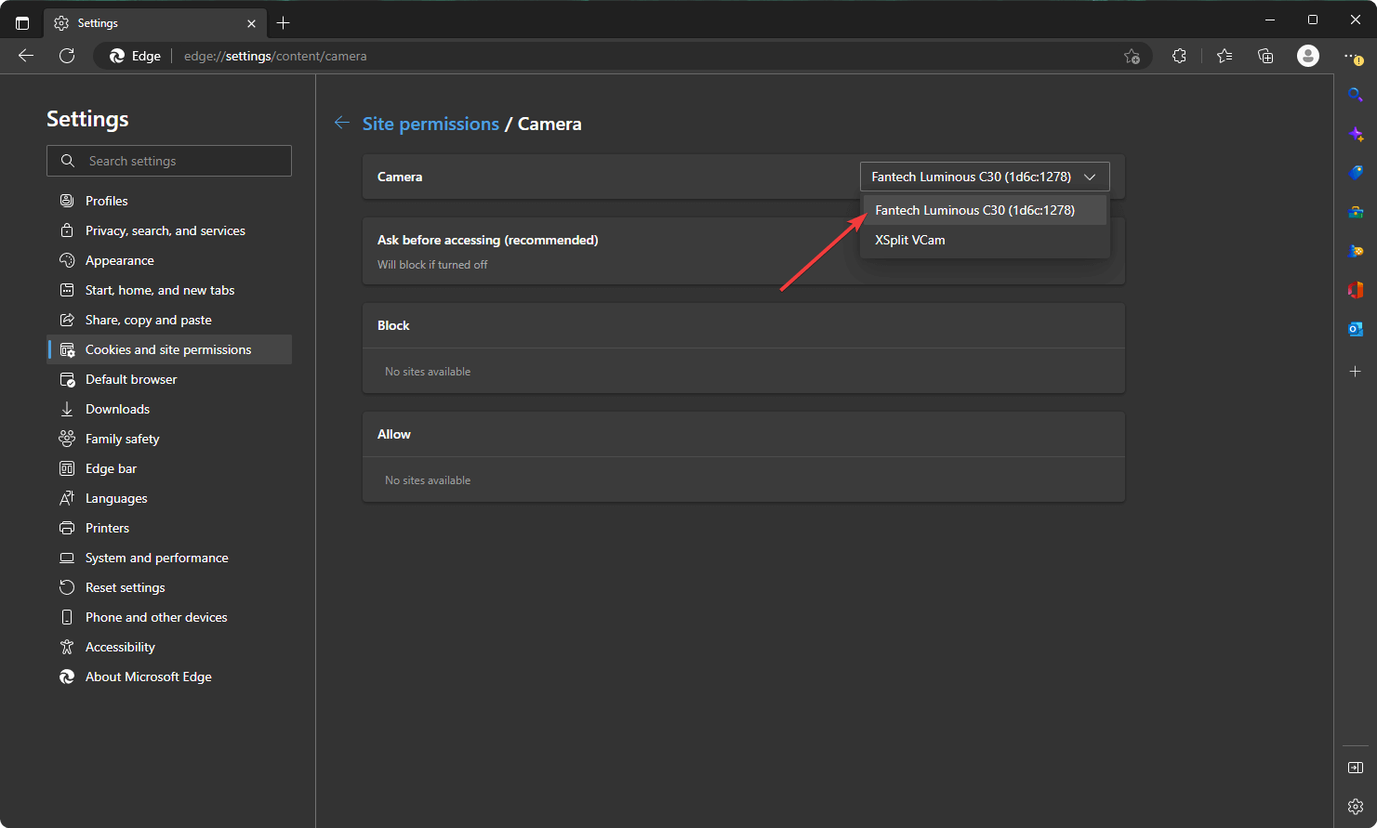Click the Search settings field
Viewport: 1377px width, 828px height.
(x=169, y=161)
